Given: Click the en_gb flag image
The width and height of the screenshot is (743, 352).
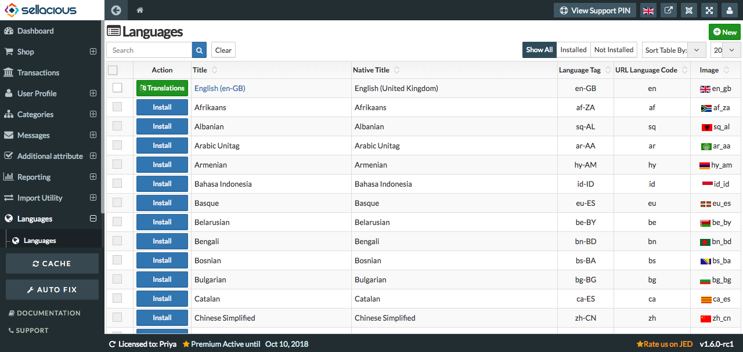Looking at the screenshot, I should (x=705, y=89).
